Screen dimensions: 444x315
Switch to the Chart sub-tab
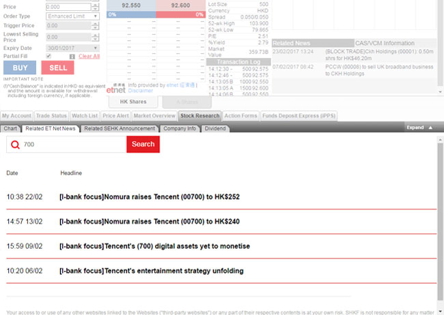[10, 129]
